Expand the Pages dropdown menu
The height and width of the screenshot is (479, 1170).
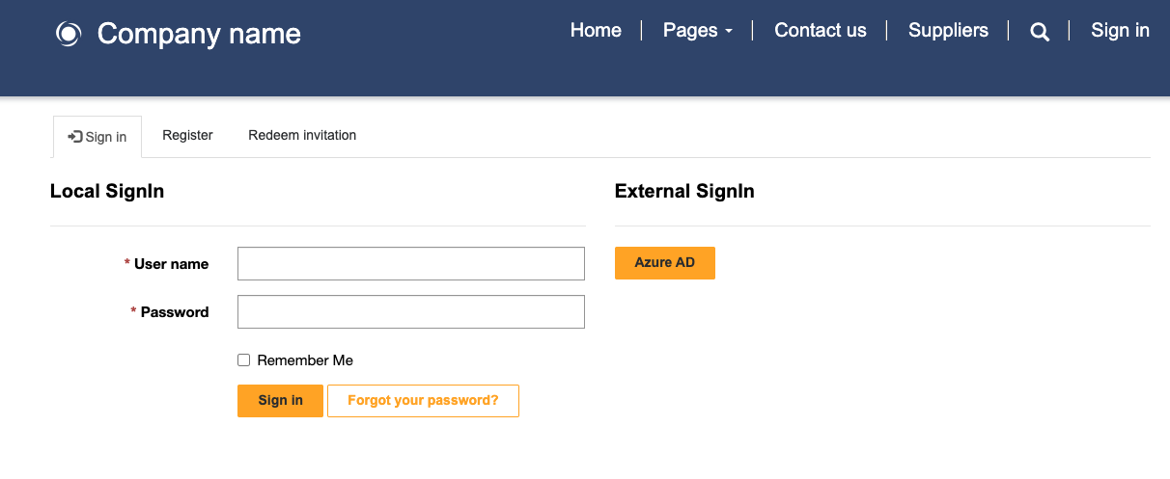pos(697,30)
